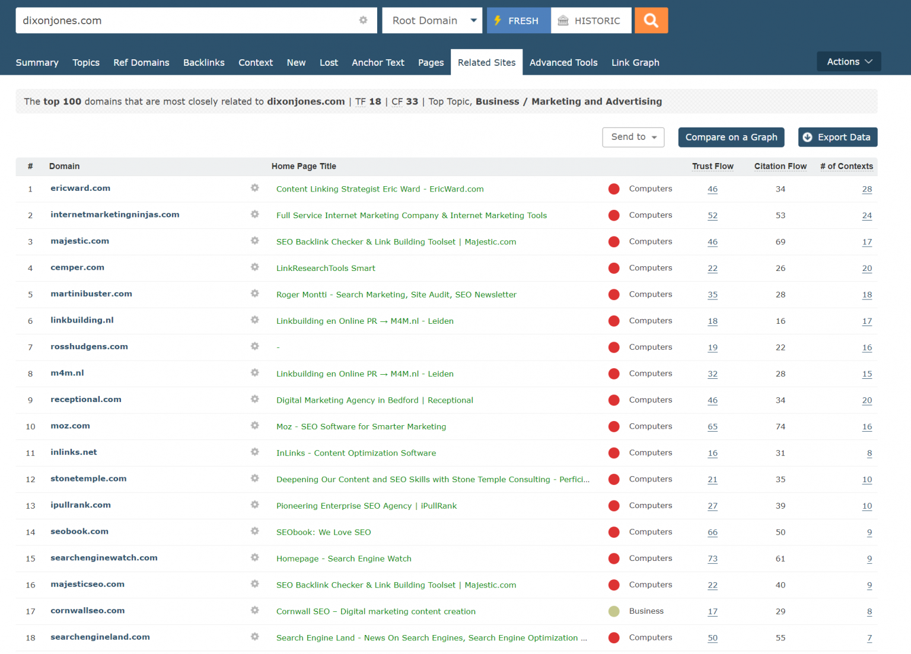Open the Topics tab
Viewport: 911px width, 654px height.
click(x=86, y=62)
